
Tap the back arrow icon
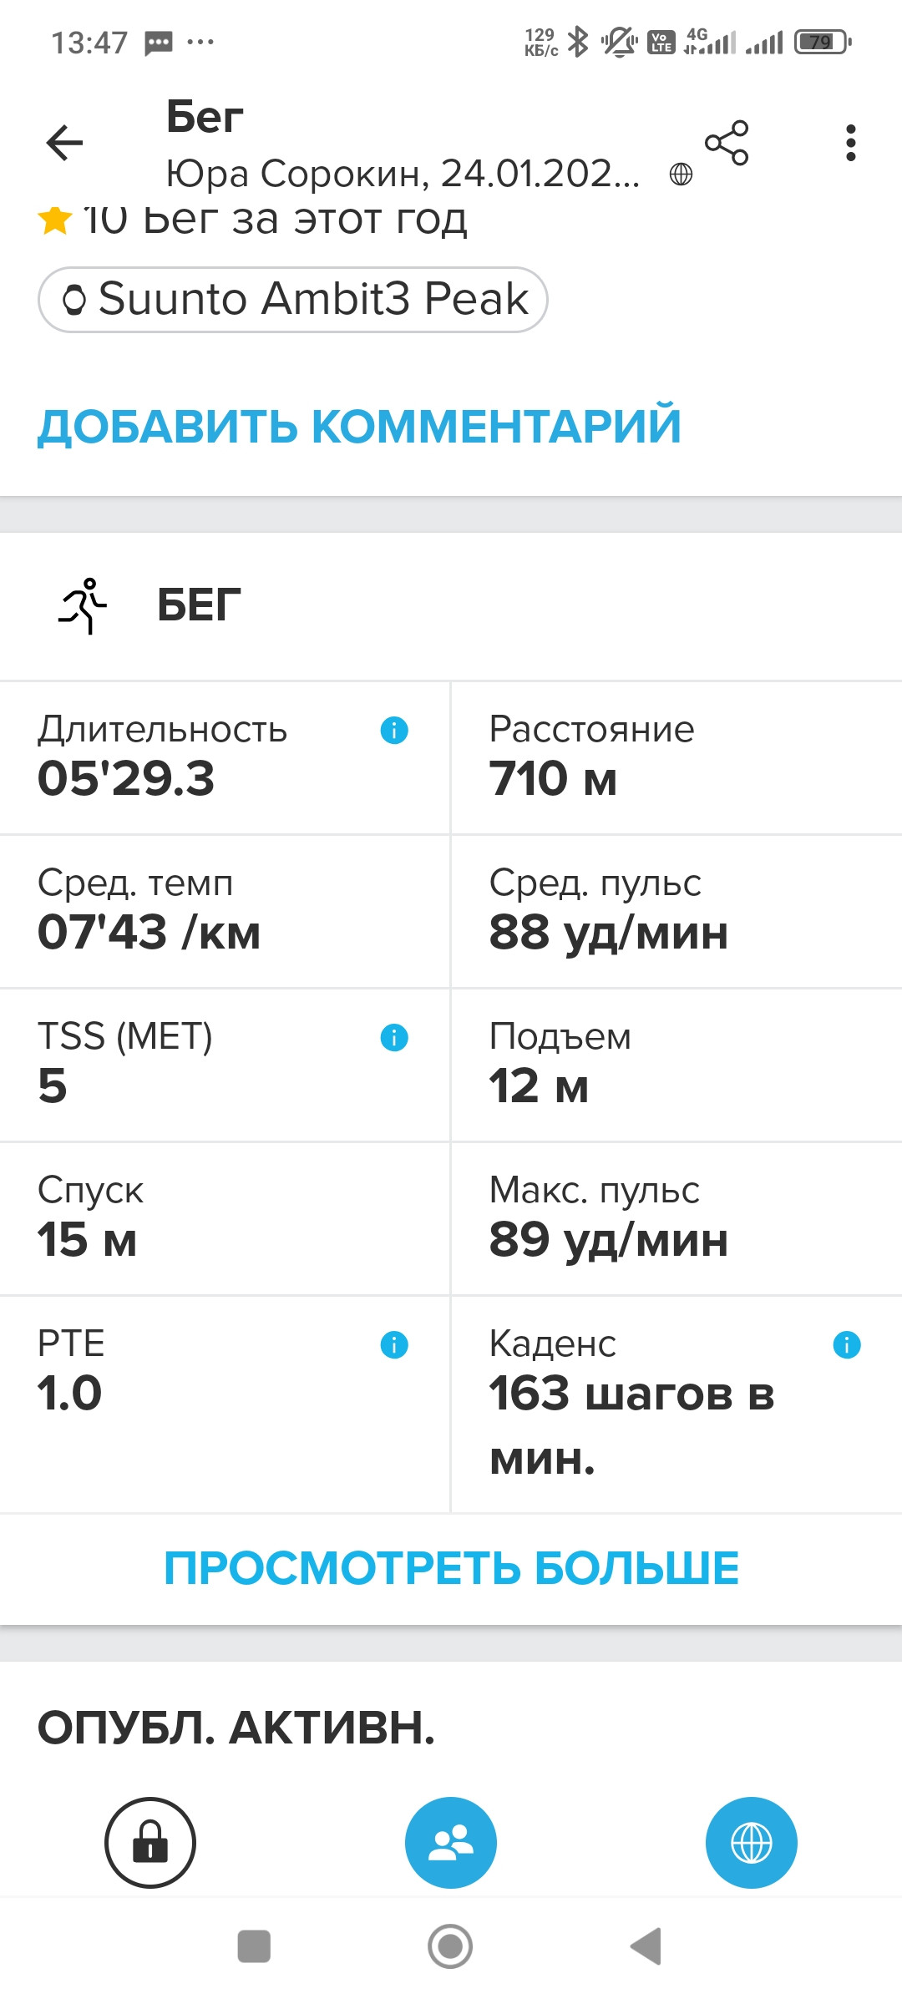(x=64, y=143)
